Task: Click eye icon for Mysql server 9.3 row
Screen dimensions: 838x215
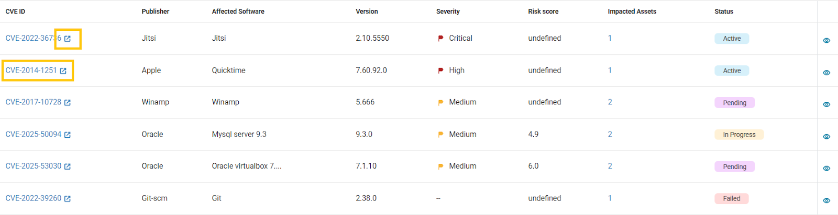Action: click(826, 137)
